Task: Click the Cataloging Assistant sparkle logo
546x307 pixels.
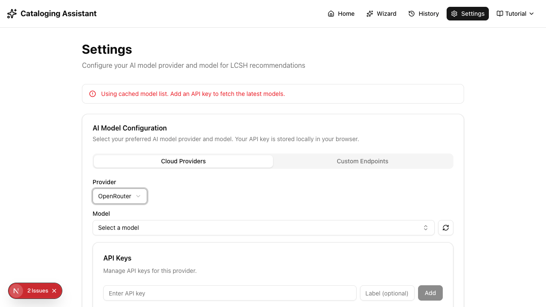Action: [x=12, y=13]
